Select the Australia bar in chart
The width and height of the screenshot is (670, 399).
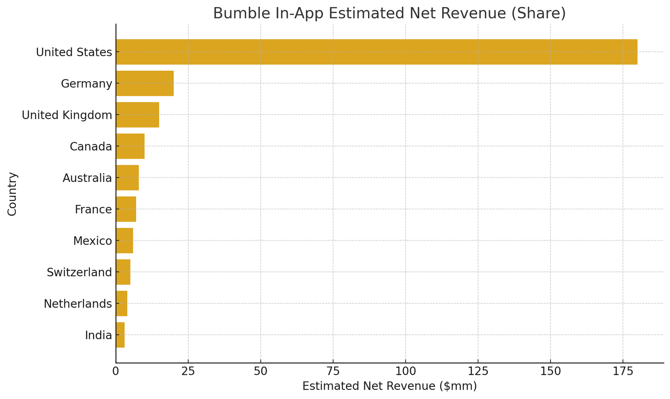click(127, 178)
